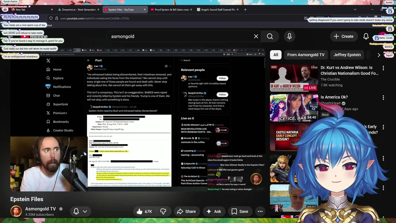396x223 pixels.
Task: Click the house icon beside Home
Action: click(48, 70)
